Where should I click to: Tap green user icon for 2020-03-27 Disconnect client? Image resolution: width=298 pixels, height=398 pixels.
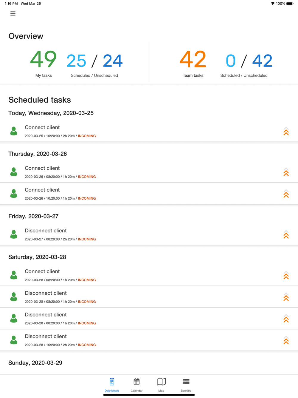pyautogui.click(x=14, y=234)
